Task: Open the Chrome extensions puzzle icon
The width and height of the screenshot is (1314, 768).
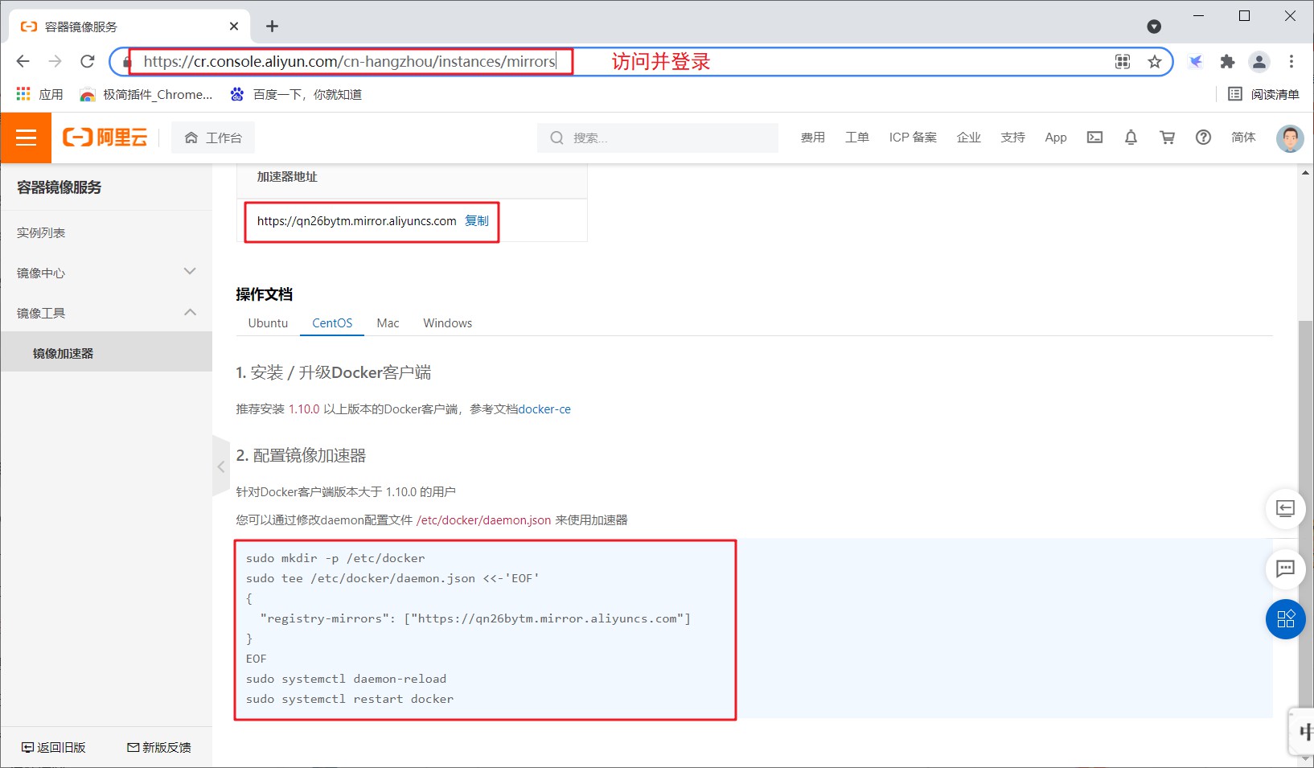Action: pyautogui.click(x=1227, y=62)
